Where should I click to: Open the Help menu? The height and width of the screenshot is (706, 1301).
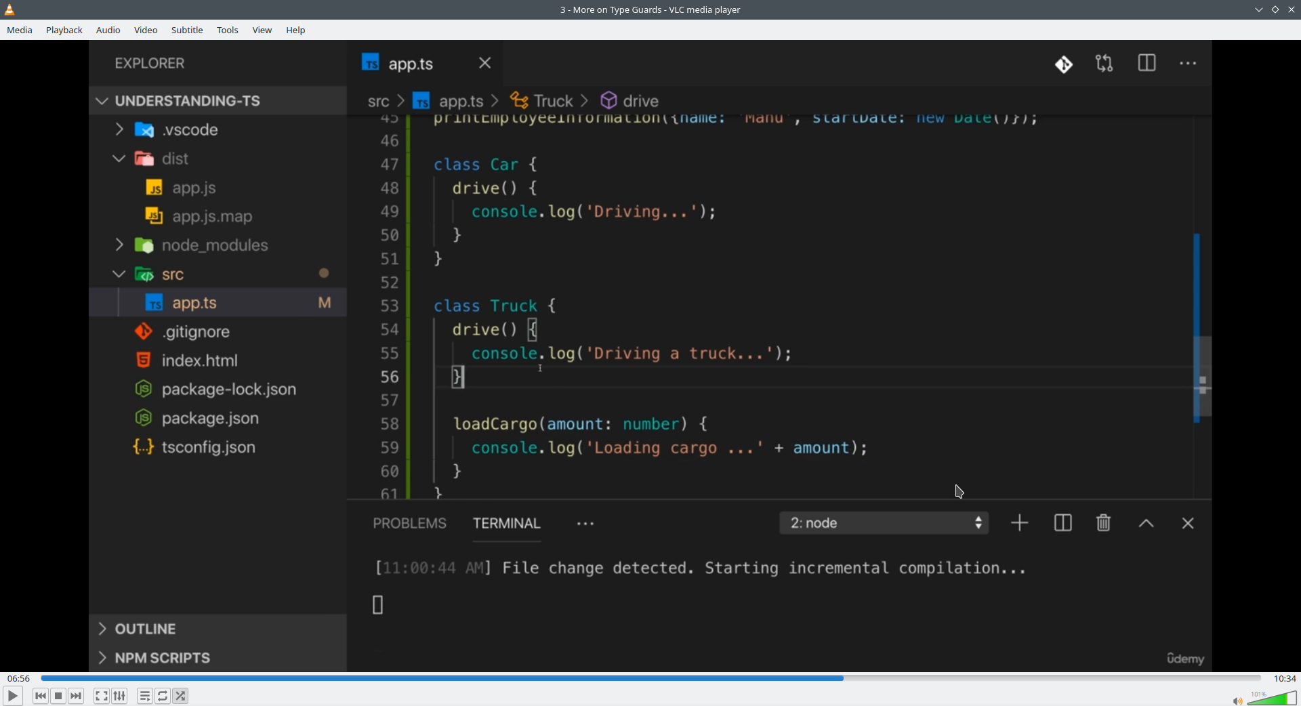pyautogui.click(x=296, y=30)
